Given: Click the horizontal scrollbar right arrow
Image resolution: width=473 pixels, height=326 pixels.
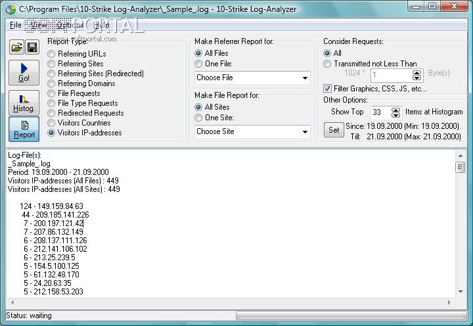Looking at the screenshot, I should point(449,302).
